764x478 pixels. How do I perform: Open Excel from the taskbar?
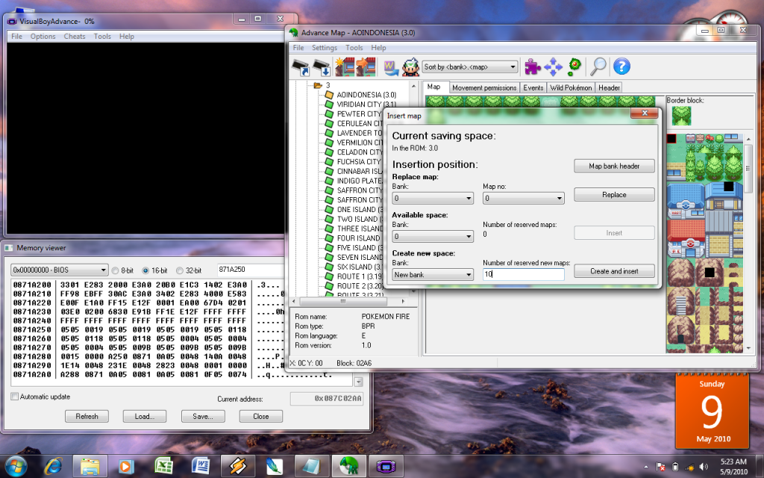tap(163, 466)
